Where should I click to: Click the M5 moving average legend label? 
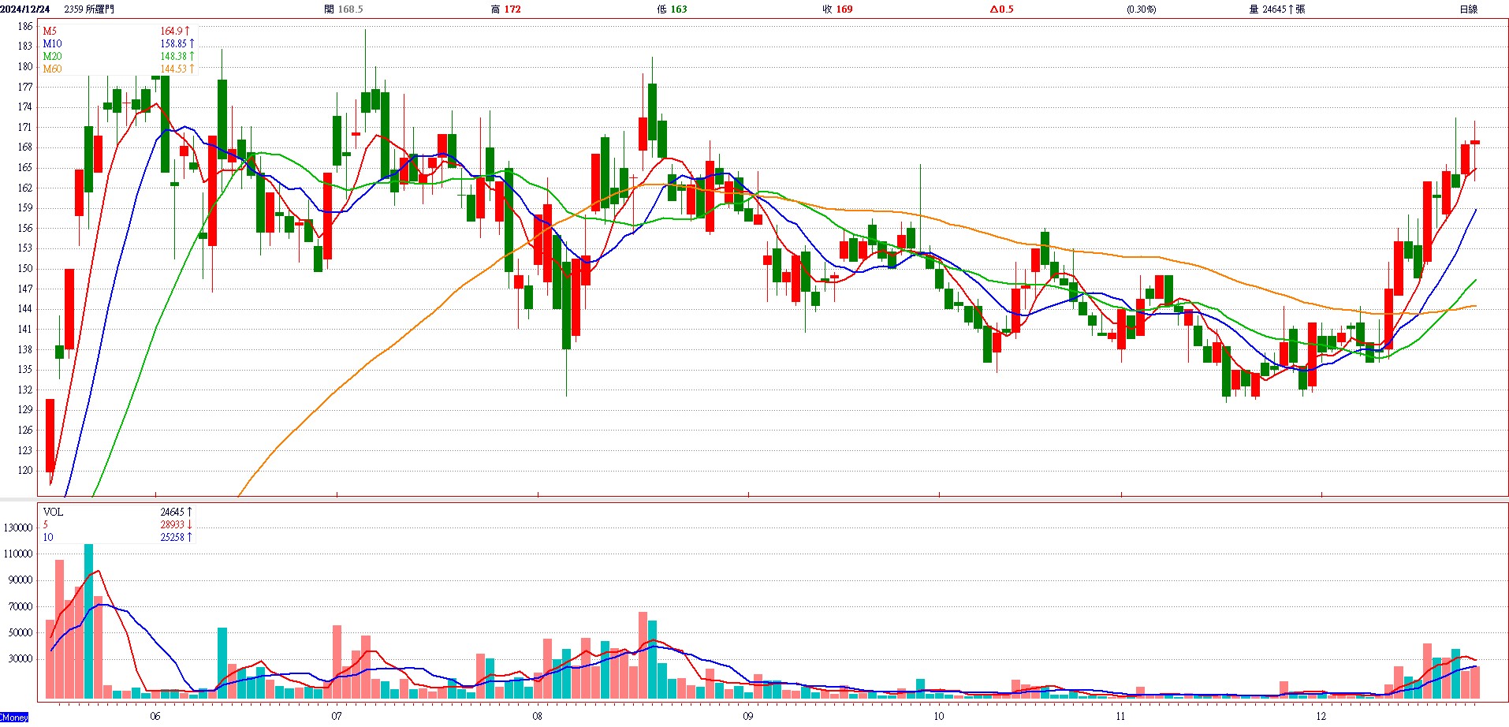[x=50, y=32]
